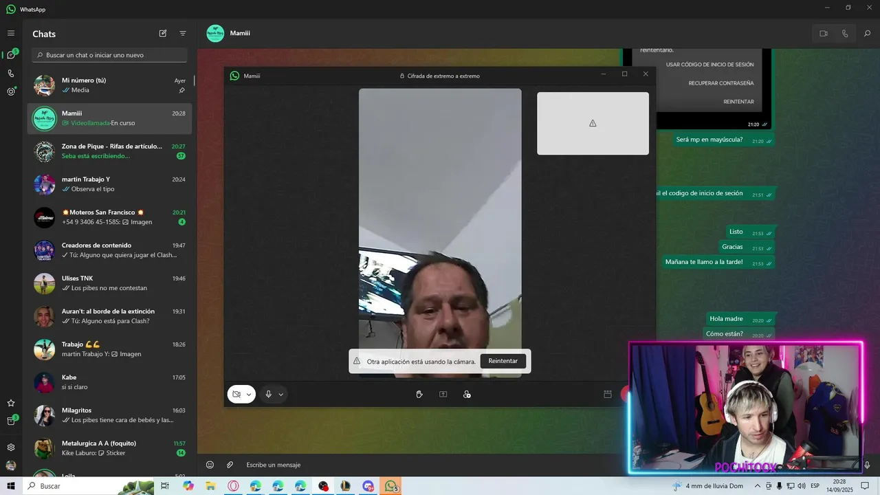Click the 'Hola madre' message bubble
Image resolution: width=880 pixels, height=495 pixels.
(x=740, y=319)
